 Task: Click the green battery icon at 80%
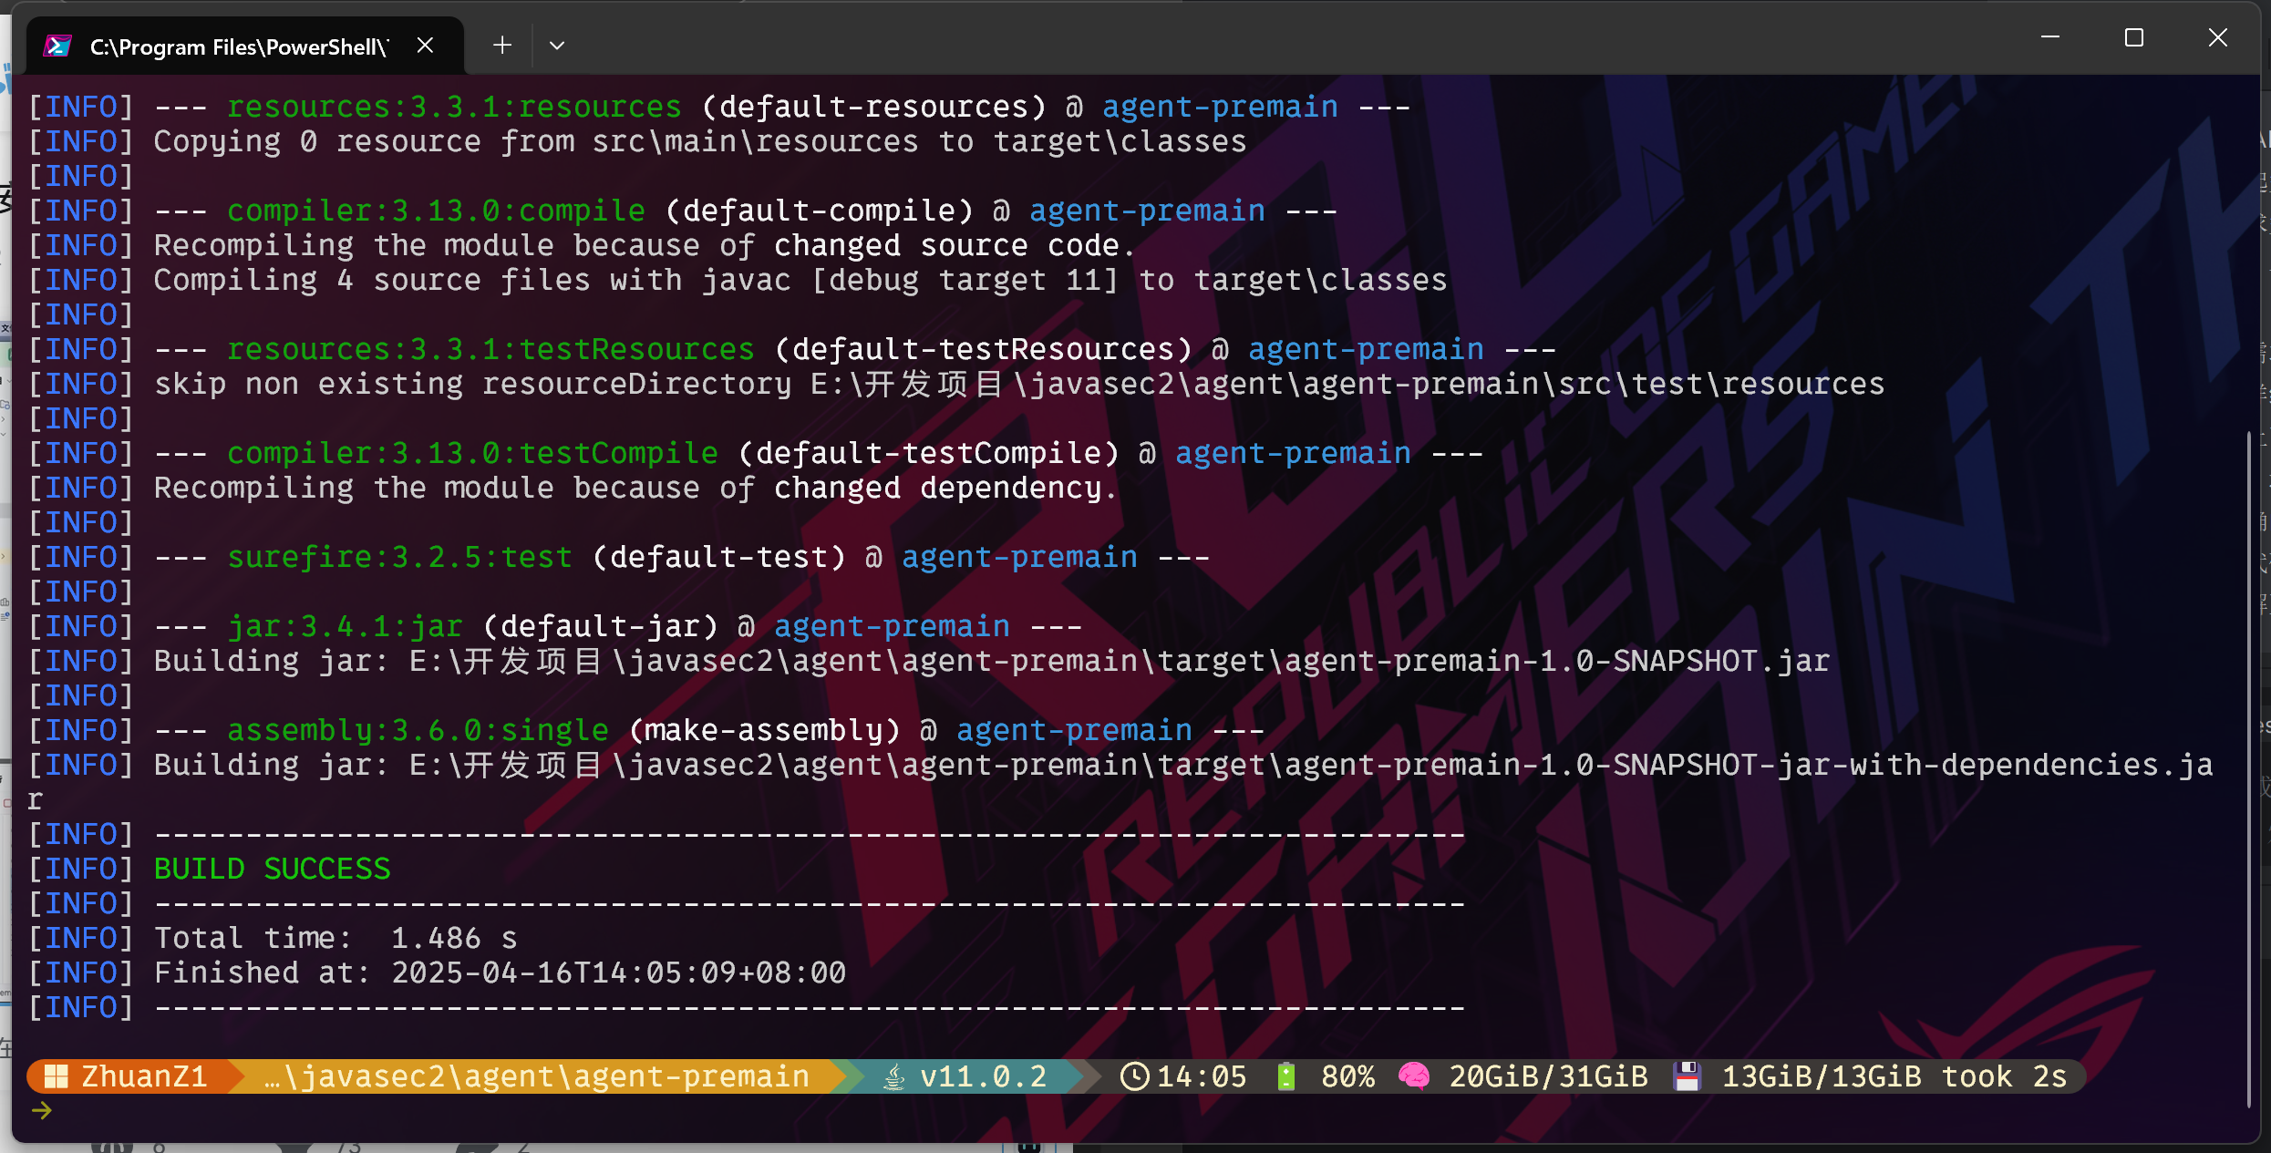(1286, 1076)
